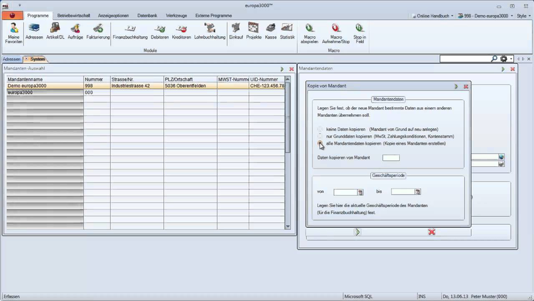Confirm with the green arrow button below dialog
Image resolution: width=534 pixels, height=301 pixels.
(x=358, y=231)
